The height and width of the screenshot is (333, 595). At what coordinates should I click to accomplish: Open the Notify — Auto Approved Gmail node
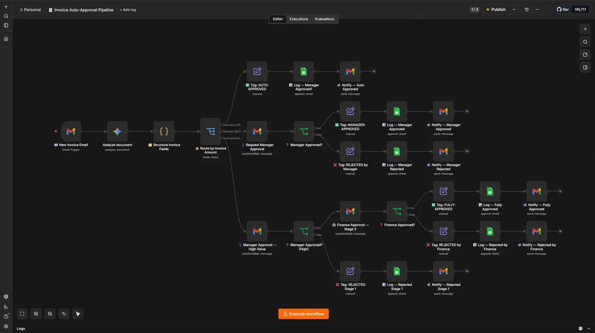pyautogui.click(x=350, y=71)
